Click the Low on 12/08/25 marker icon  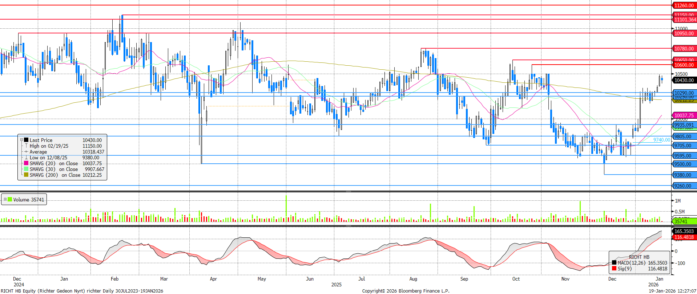coord(26,158)
